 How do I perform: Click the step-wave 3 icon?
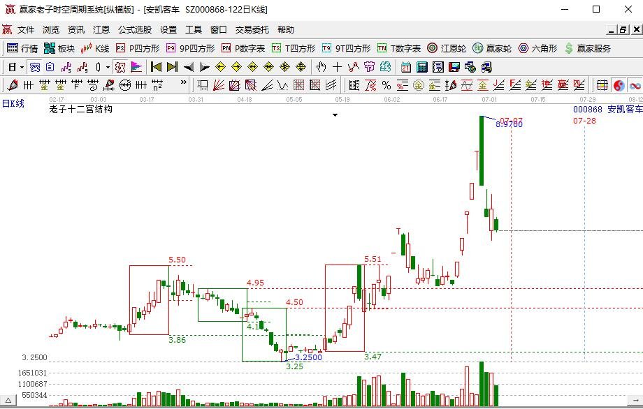tap(66, 67)
